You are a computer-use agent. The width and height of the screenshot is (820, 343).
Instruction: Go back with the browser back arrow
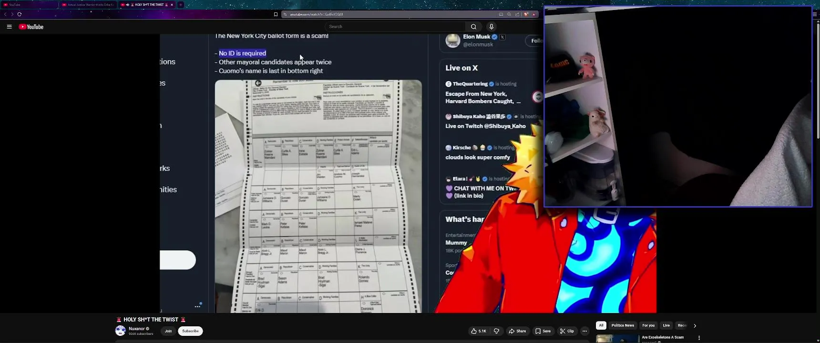(5, 14)
